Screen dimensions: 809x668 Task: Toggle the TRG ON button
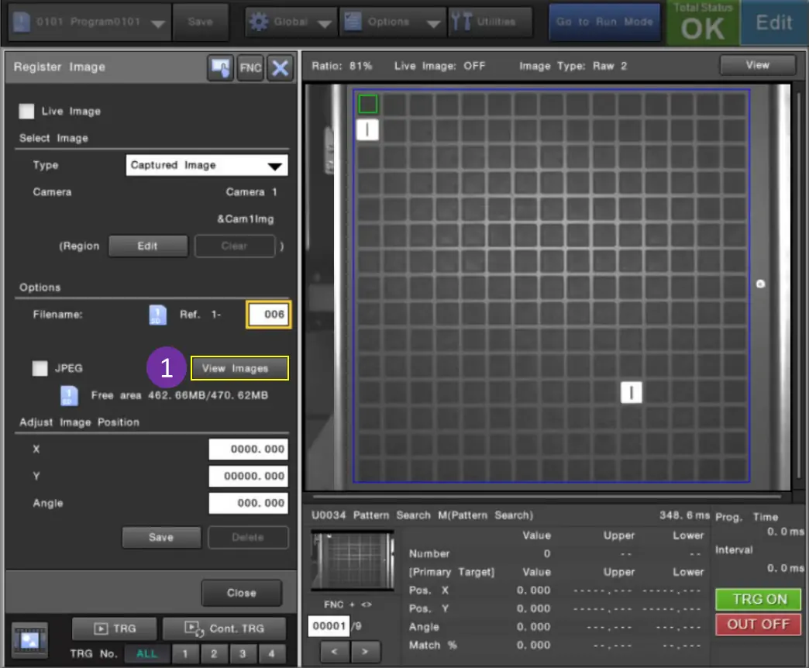759,599
